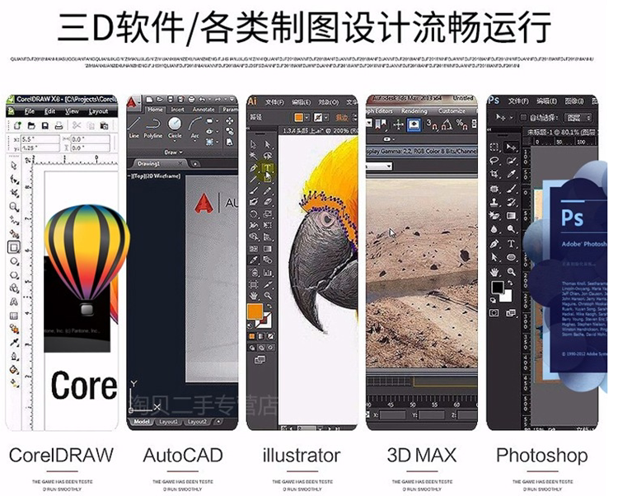Select the Circle tool in AutoCAD ribbon

[x=174, y=129]
